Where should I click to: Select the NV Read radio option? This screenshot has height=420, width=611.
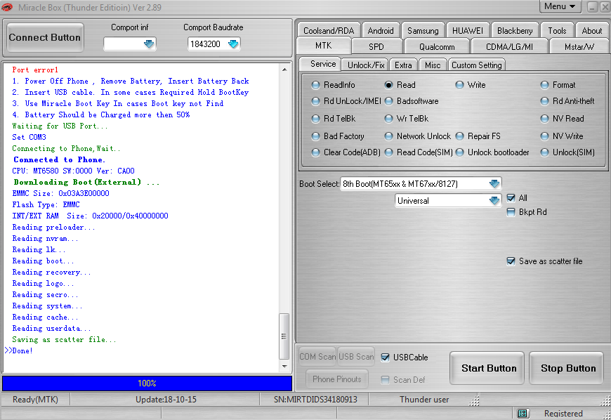point(544,119)
